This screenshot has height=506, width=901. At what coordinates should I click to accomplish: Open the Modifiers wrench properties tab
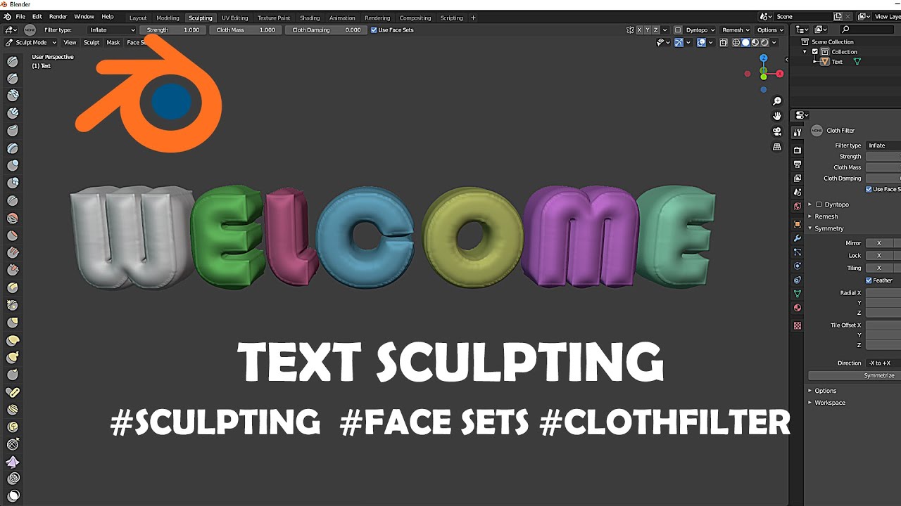[x=798, y=238]
